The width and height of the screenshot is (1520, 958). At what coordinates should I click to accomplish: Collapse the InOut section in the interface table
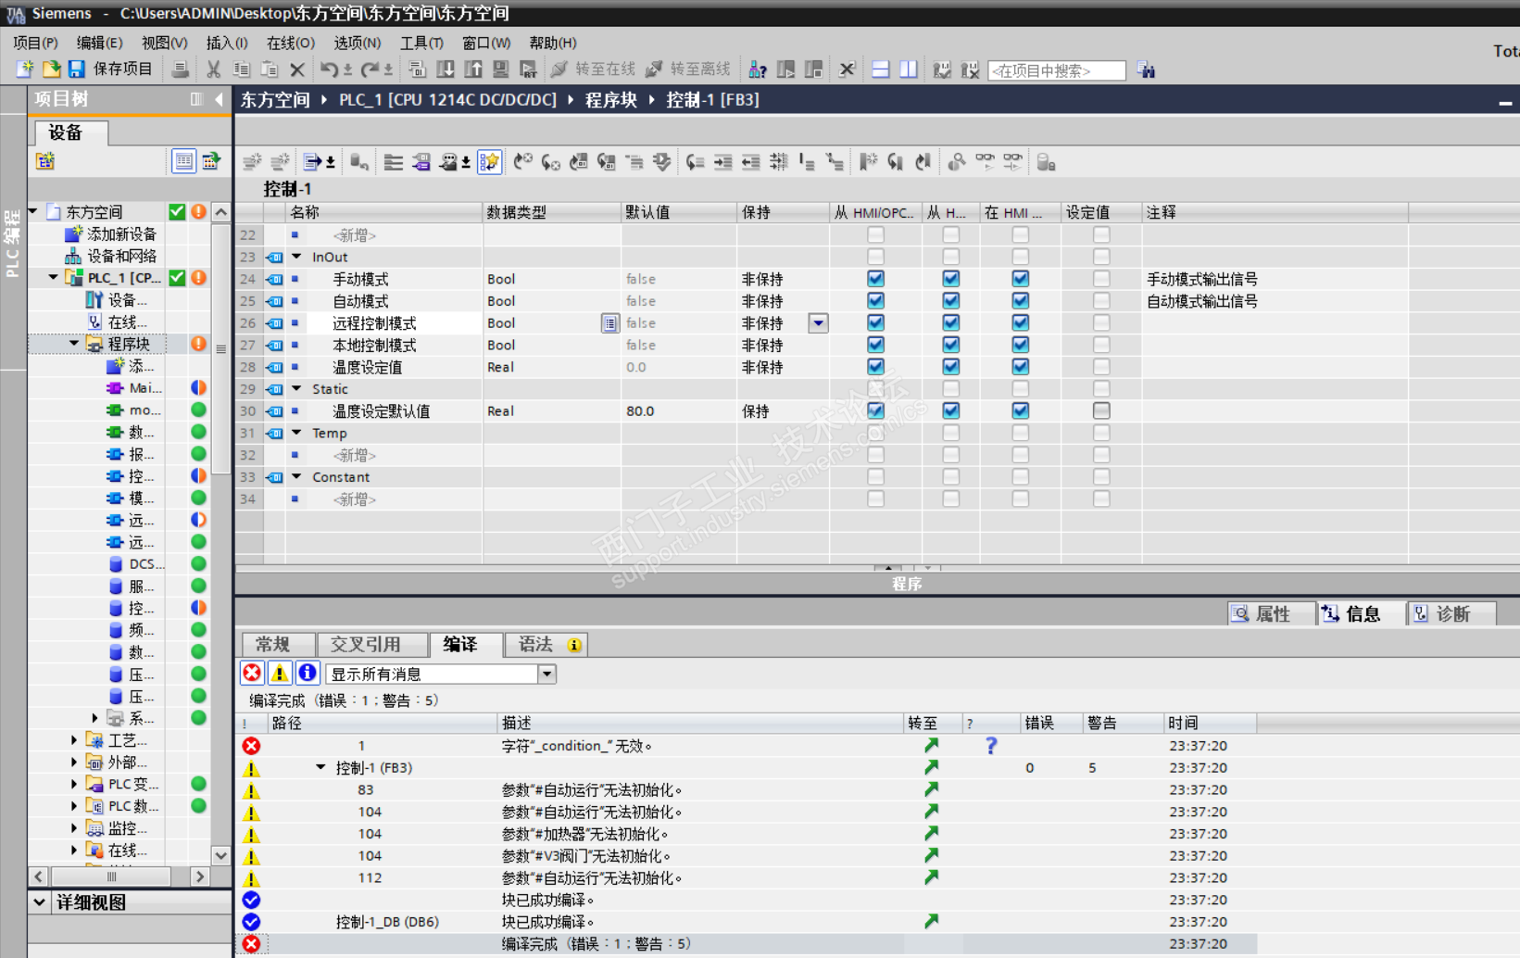(296, 257)
